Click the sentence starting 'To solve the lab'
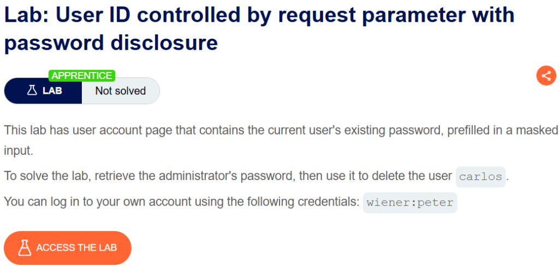The image size is (559, 266). tap(256, 176)
